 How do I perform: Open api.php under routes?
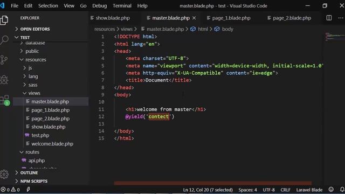click(37, 161)
